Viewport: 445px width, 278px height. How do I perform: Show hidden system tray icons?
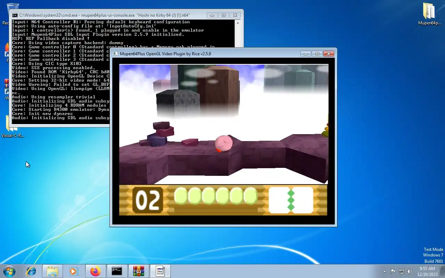pyautogui.click(x=385, y=271)
